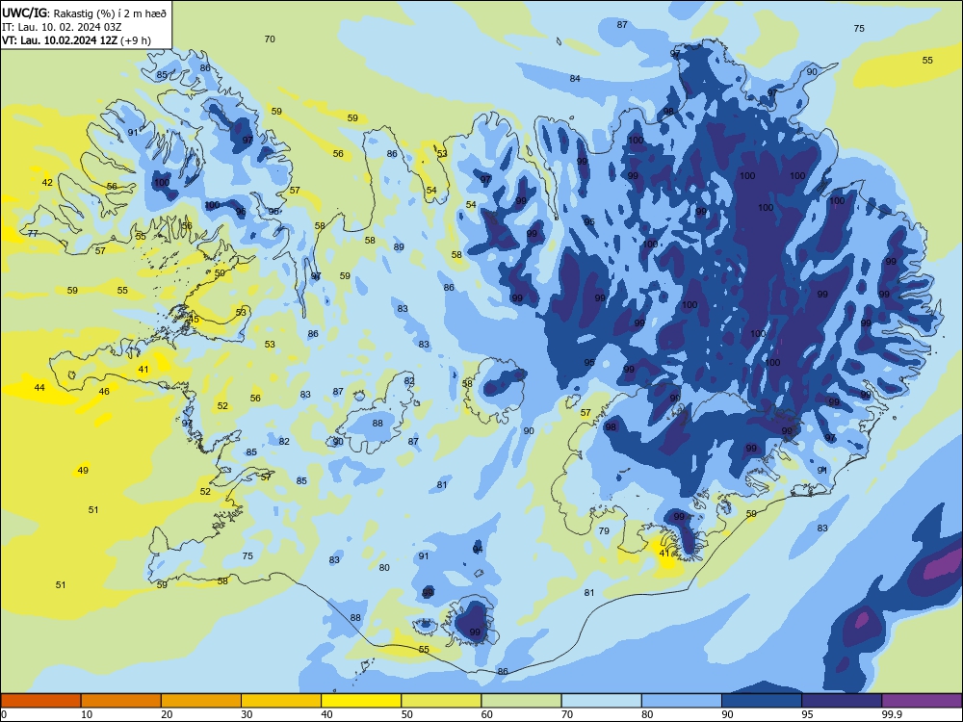The image size is (963, 722).
Task: Click the humidity value '44' on the map
Action: click(39, 387)
